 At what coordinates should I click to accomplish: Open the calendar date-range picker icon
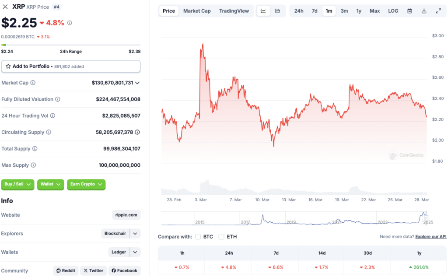click(x=409, y=11)
